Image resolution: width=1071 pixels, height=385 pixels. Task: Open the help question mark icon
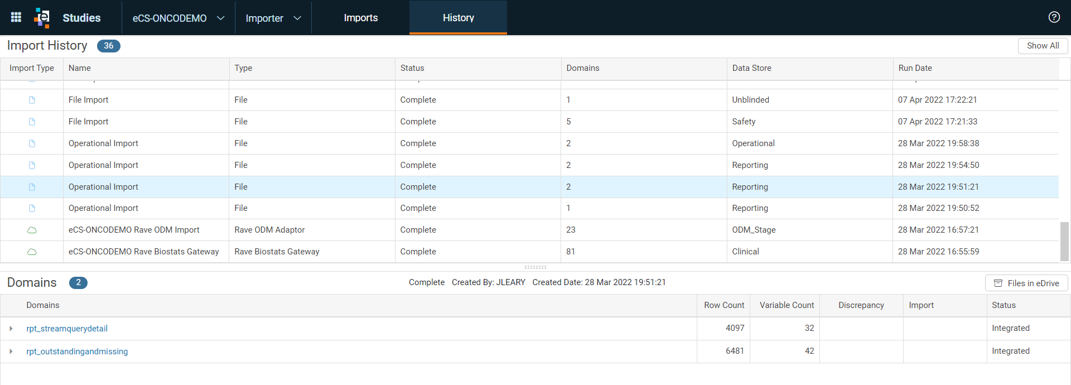[x=1054, y=17]
